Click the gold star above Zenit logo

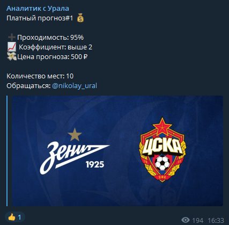point(75,135)
